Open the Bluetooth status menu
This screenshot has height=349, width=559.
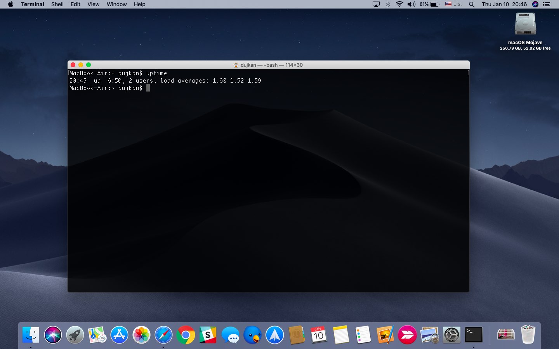pos(388,4)
